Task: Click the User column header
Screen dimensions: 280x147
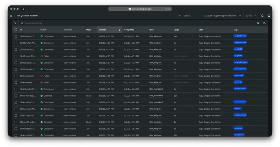Action: 201,30
